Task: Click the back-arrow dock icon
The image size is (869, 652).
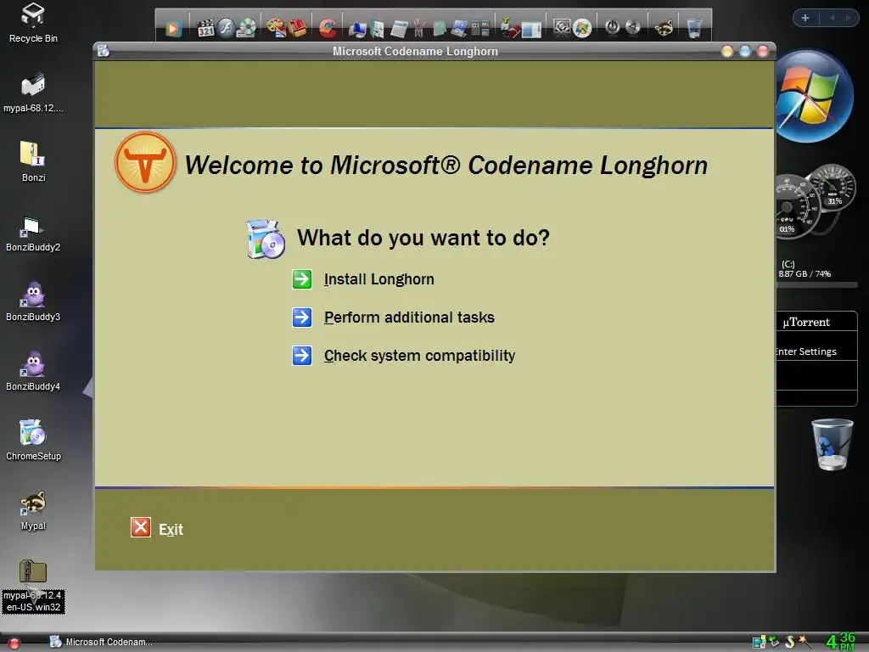Action: 633,26
